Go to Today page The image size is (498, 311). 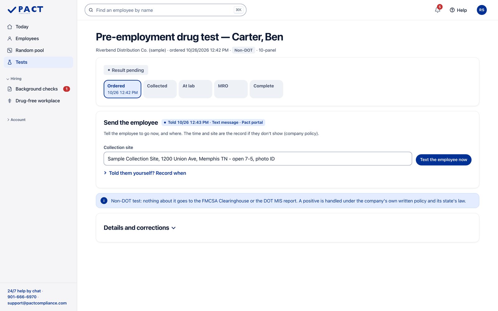(39, 27)
